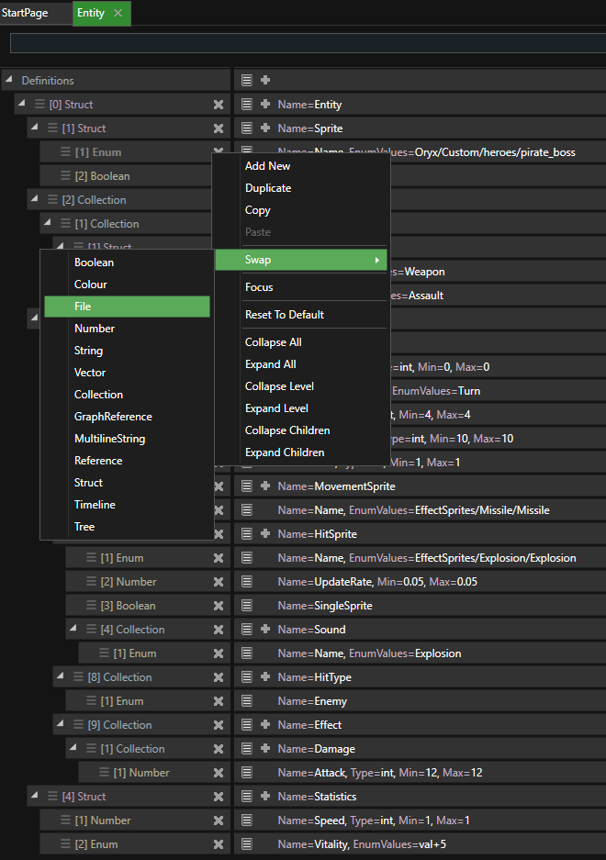This screenshot has height=860, width=606.
Task: Collapse the [9] Collection node
Action: pyautogui.click(x=60, y=725)
